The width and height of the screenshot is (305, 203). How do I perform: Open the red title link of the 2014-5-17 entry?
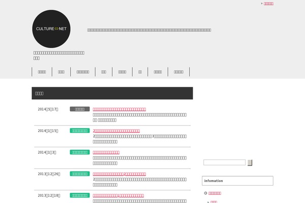[x=119, y=109]
